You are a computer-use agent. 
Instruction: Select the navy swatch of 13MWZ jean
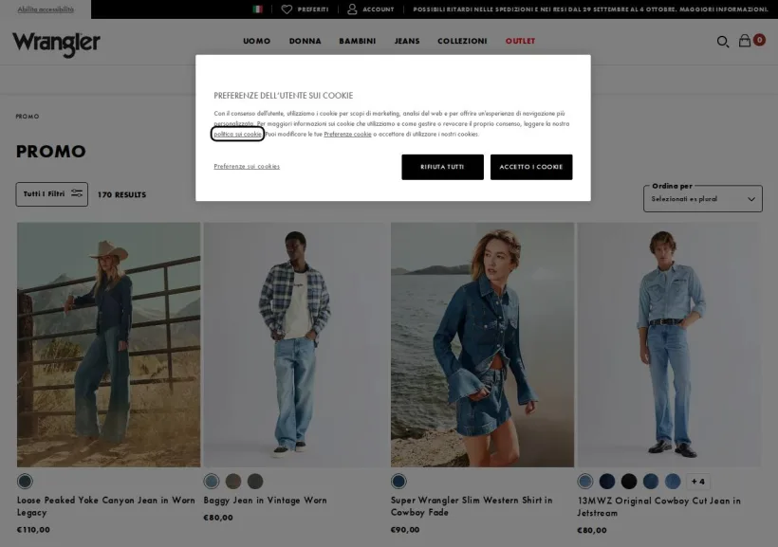607,481
